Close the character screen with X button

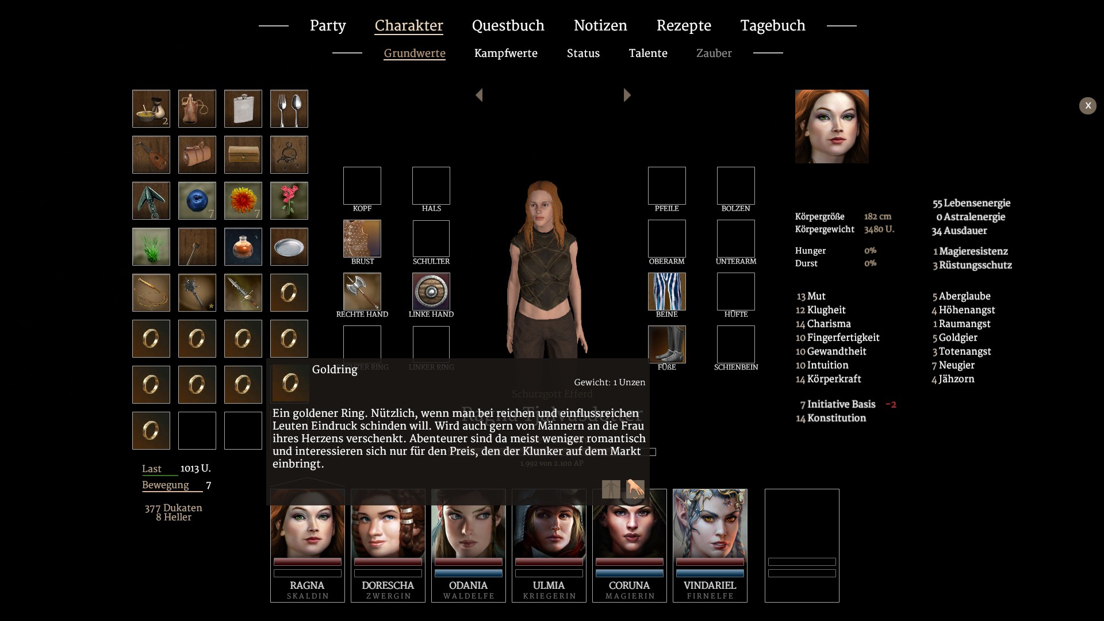[x=1088, y=106]
